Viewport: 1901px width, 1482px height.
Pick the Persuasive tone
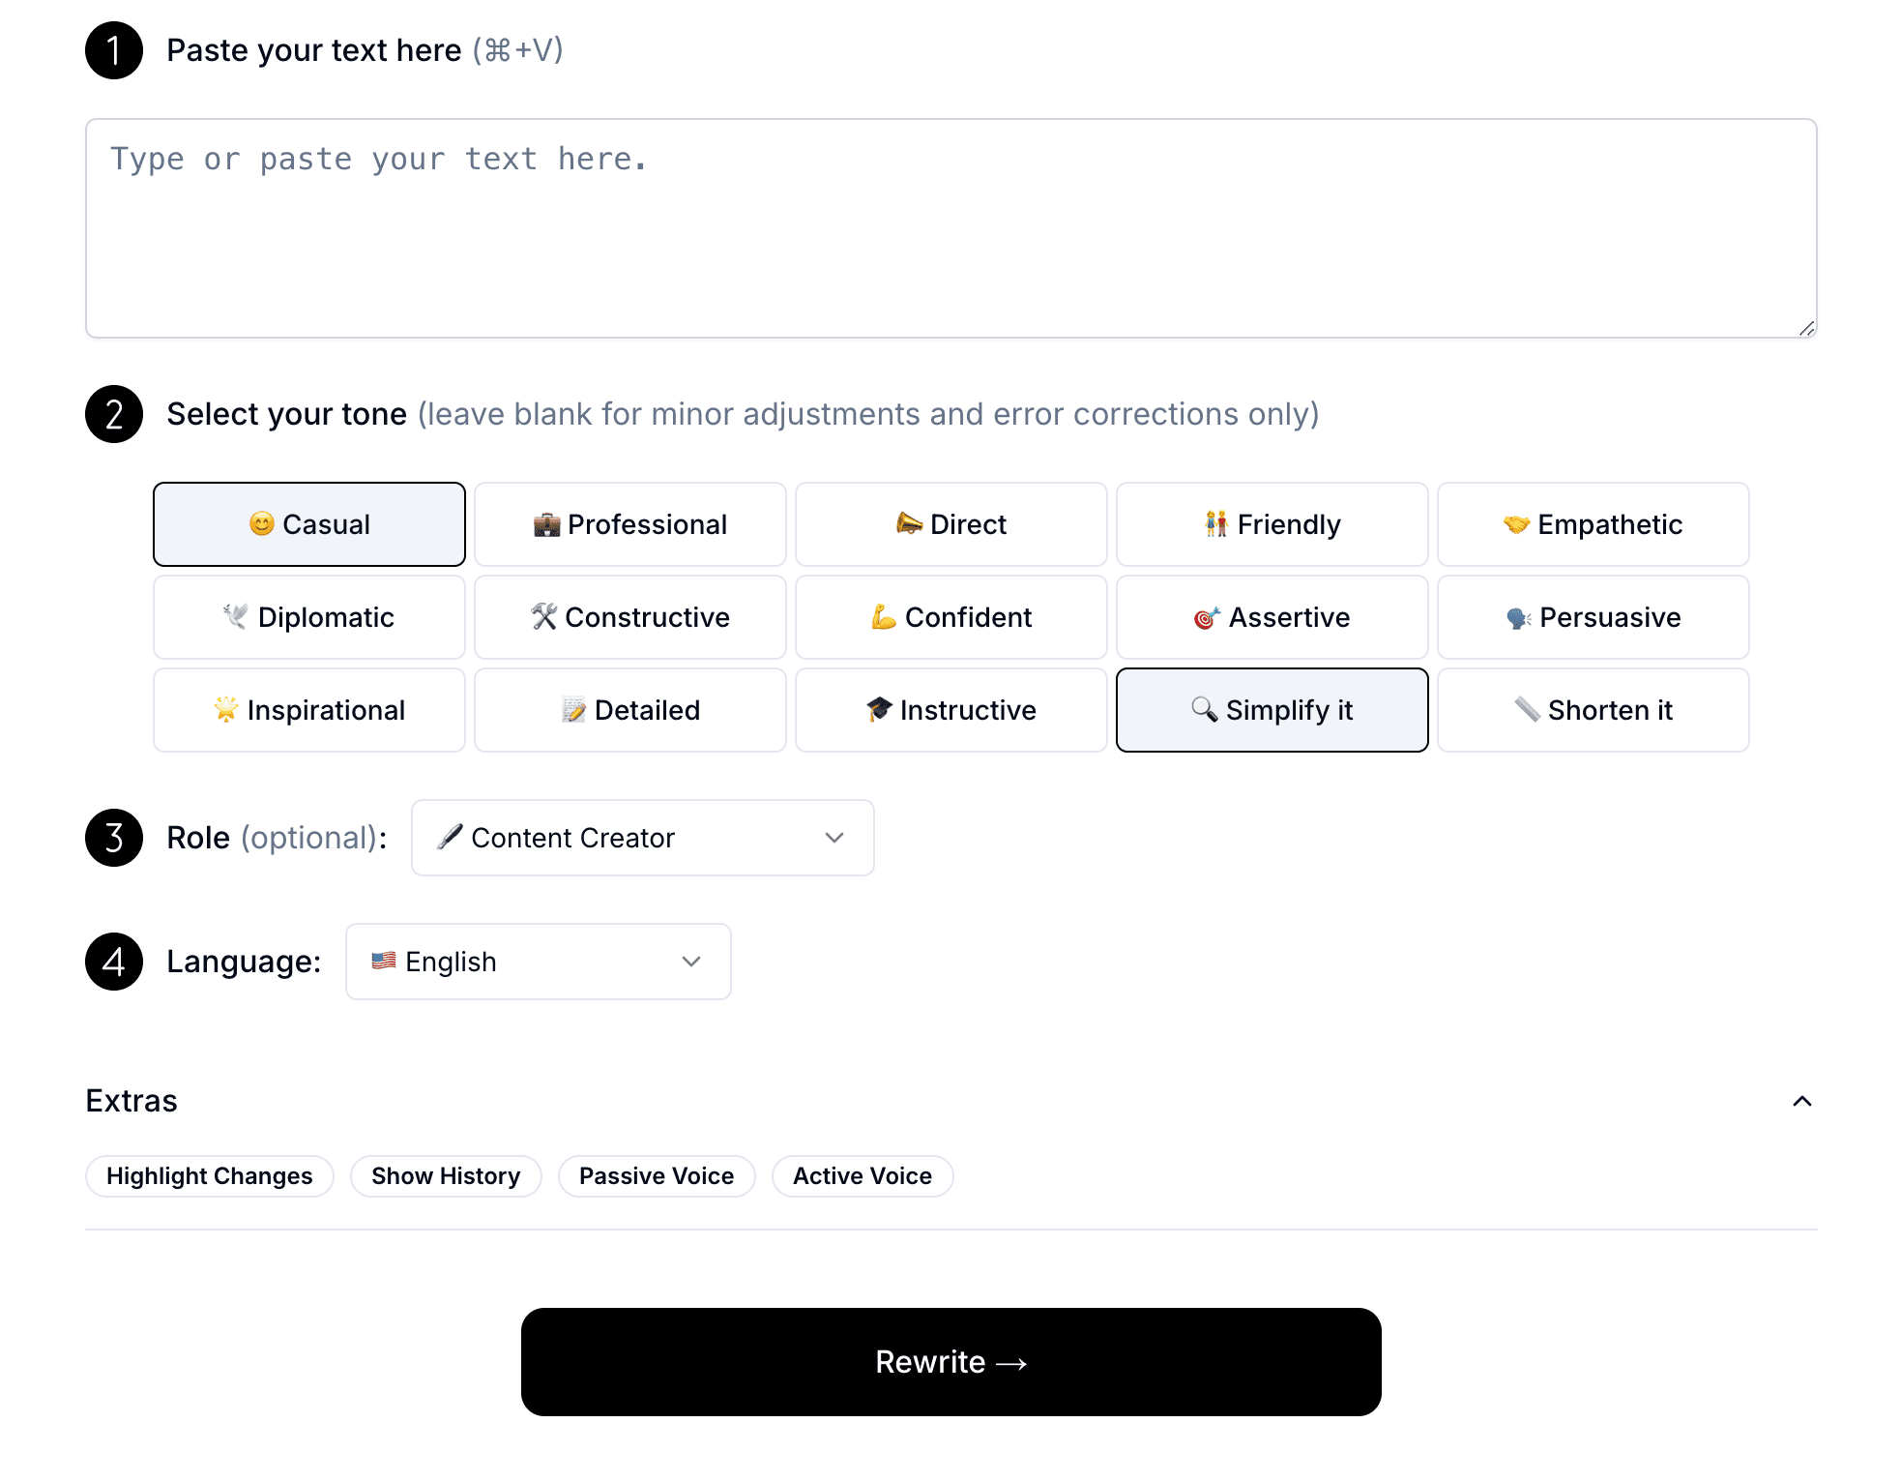(x=1593, y=616)
